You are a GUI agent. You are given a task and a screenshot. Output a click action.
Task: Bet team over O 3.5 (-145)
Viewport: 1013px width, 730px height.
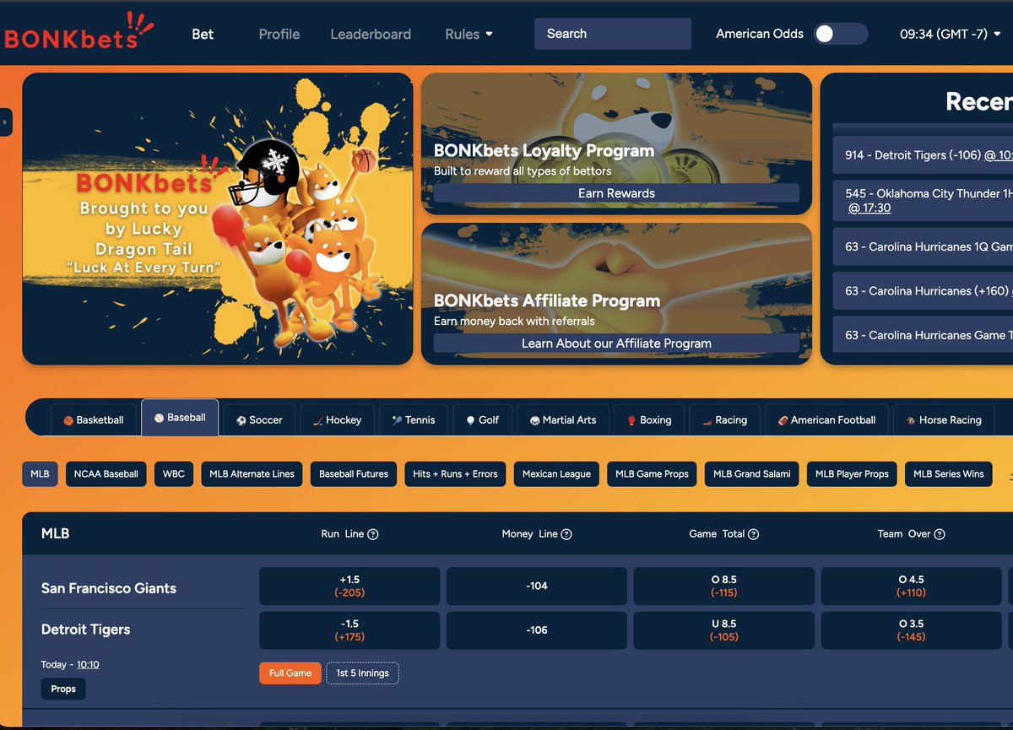(x=912, y=630)
